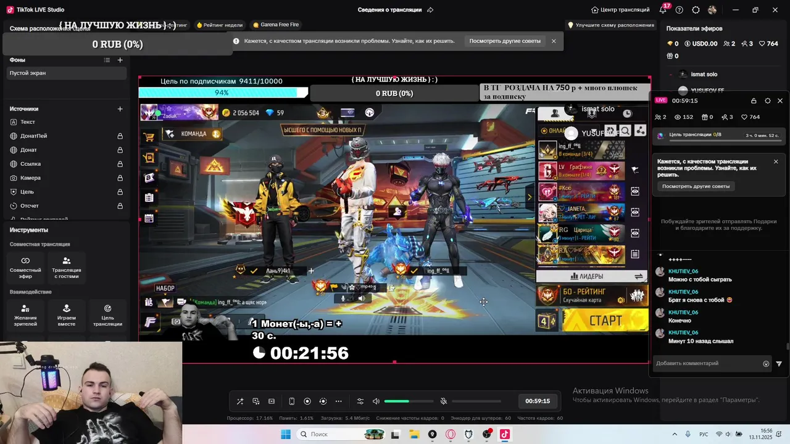Open Opera browser from the taskbar

pos(450,434)
